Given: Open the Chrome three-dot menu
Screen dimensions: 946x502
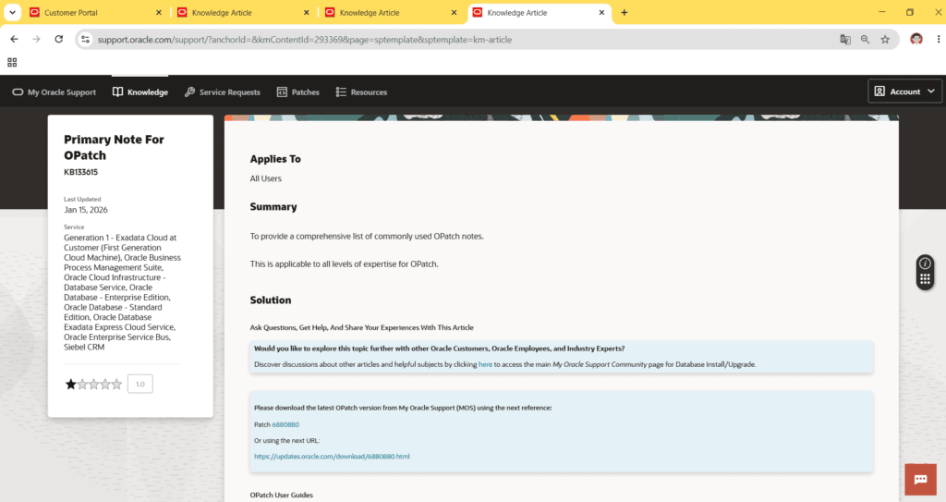Looking at the screenshot, I should point(939,39).
